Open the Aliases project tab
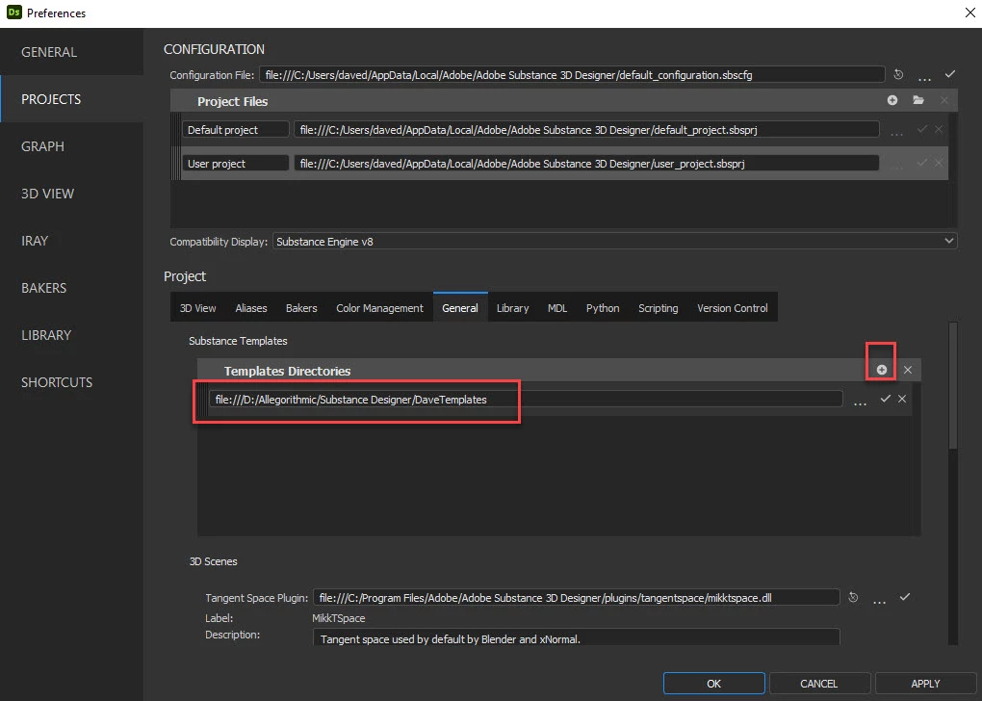The width and height of the screenshot is (982, 701). pos(251,307)
